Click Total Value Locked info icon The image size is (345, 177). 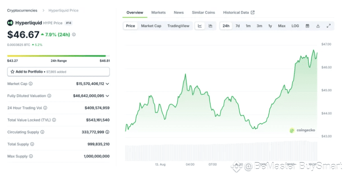click(x=54, y=120)
